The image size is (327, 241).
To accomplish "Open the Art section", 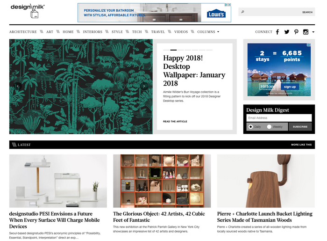I will pos(50,32).
